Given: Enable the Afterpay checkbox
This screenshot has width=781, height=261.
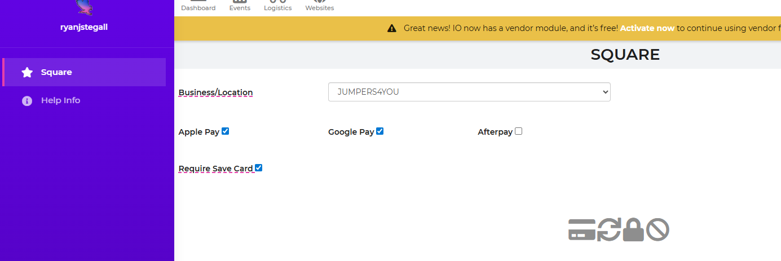Looking at the screenshot, I should click(519, 131).
